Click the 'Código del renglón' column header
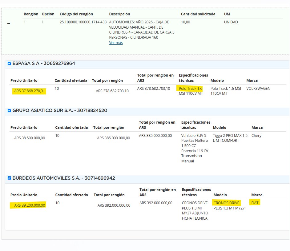This screenshot has width=290, height=251. point(76,14)
